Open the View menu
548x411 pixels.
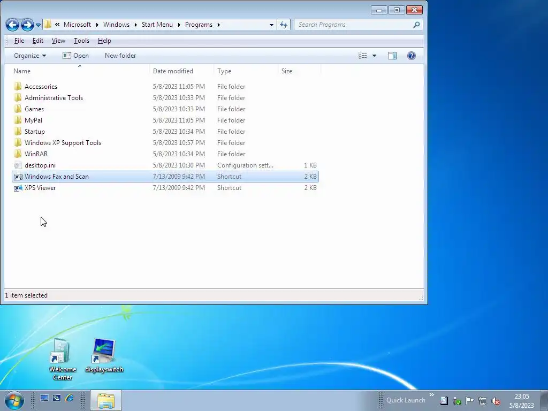58,41
